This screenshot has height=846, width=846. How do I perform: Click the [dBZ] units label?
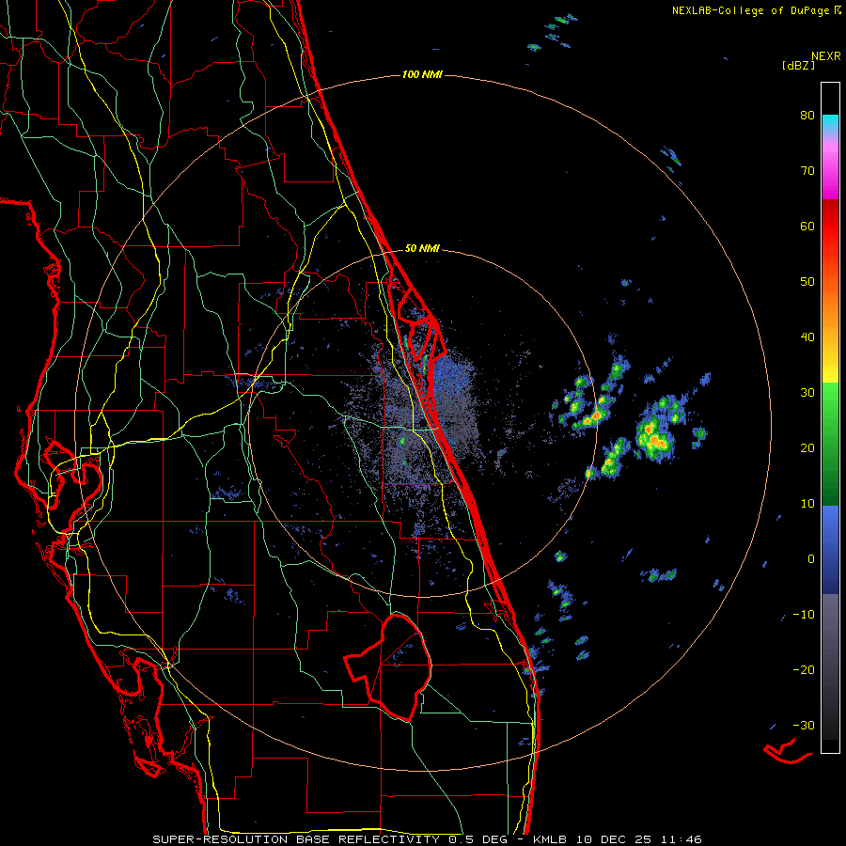798,66
